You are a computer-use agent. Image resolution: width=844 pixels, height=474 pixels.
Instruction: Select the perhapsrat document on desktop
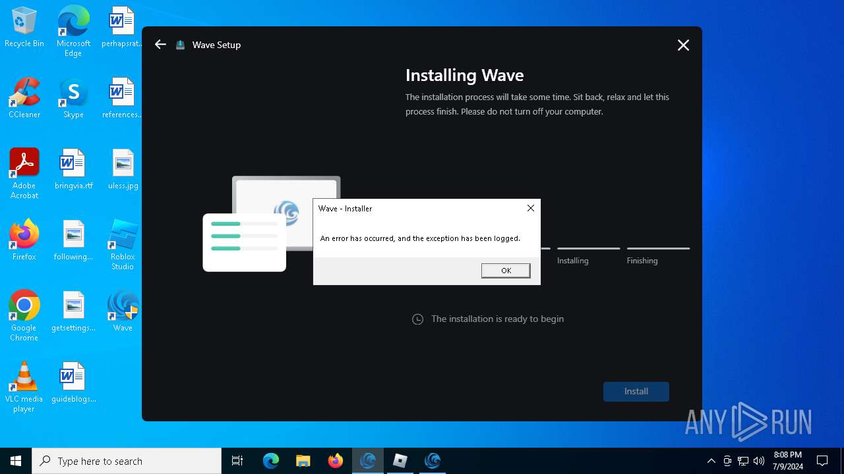coord(122,28)
